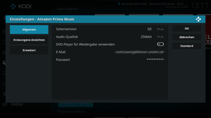Click the Audio Qualität 256kbit value

146,37
